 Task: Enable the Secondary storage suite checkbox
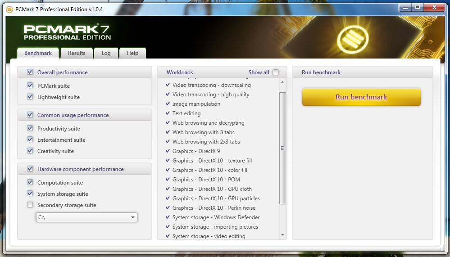(30, 205)
